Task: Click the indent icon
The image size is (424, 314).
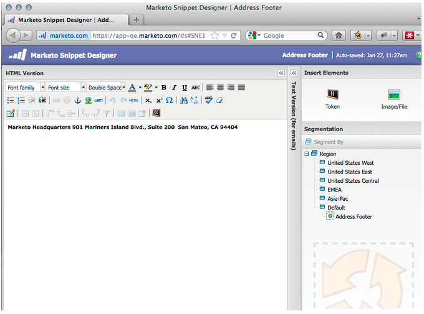Action: coord(42,100)
